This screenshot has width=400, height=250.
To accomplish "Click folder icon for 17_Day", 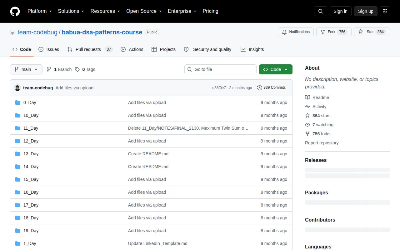I will pyautogui.click(x=18, y=205).
